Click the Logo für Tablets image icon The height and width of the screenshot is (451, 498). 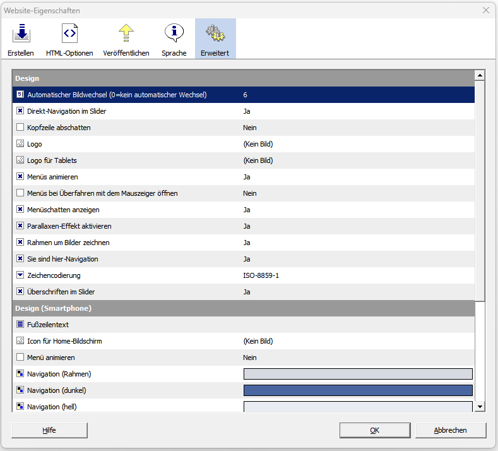click(x=20, y=160)
